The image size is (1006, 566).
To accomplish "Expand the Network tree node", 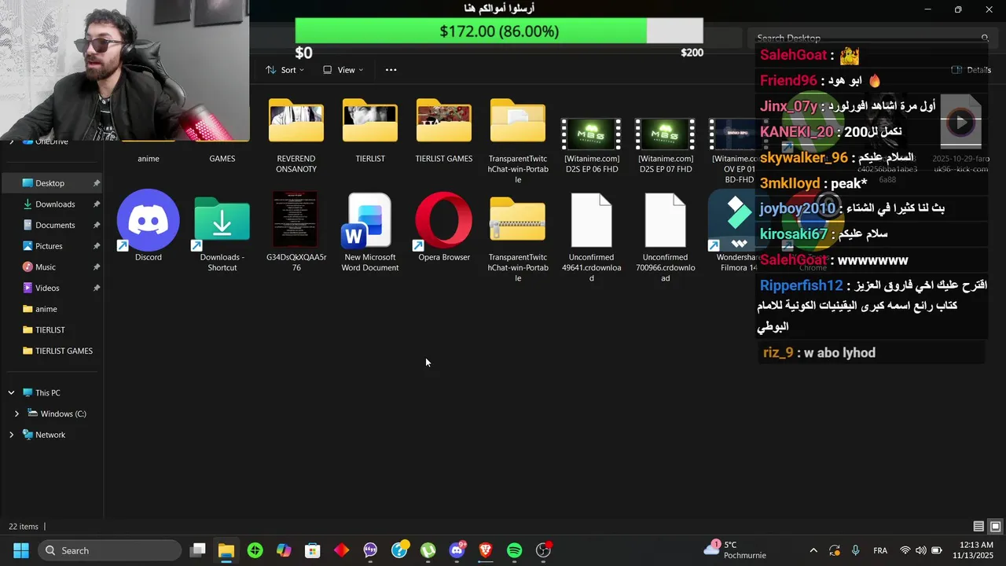I will pyautogui.click(x=11, y=435).
